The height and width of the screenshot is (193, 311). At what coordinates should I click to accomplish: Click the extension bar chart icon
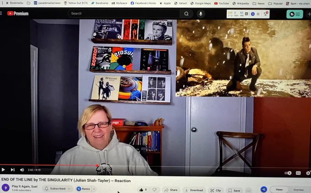(247, 14)
